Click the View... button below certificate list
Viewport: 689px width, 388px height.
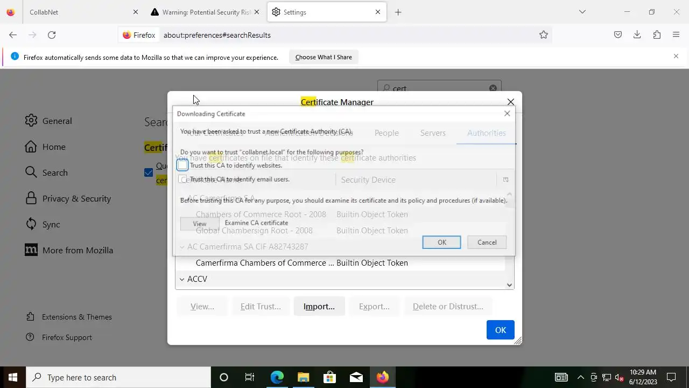point(202,306)
